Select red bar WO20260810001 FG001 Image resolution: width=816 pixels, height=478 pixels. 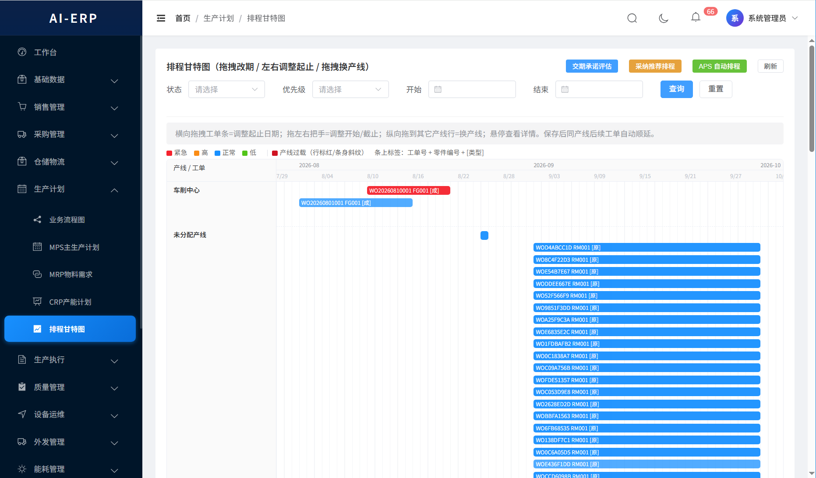tap(408, 190)
